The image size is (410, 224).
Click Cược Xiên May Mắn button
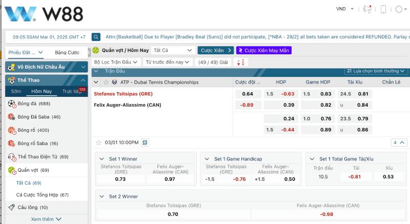264,50
